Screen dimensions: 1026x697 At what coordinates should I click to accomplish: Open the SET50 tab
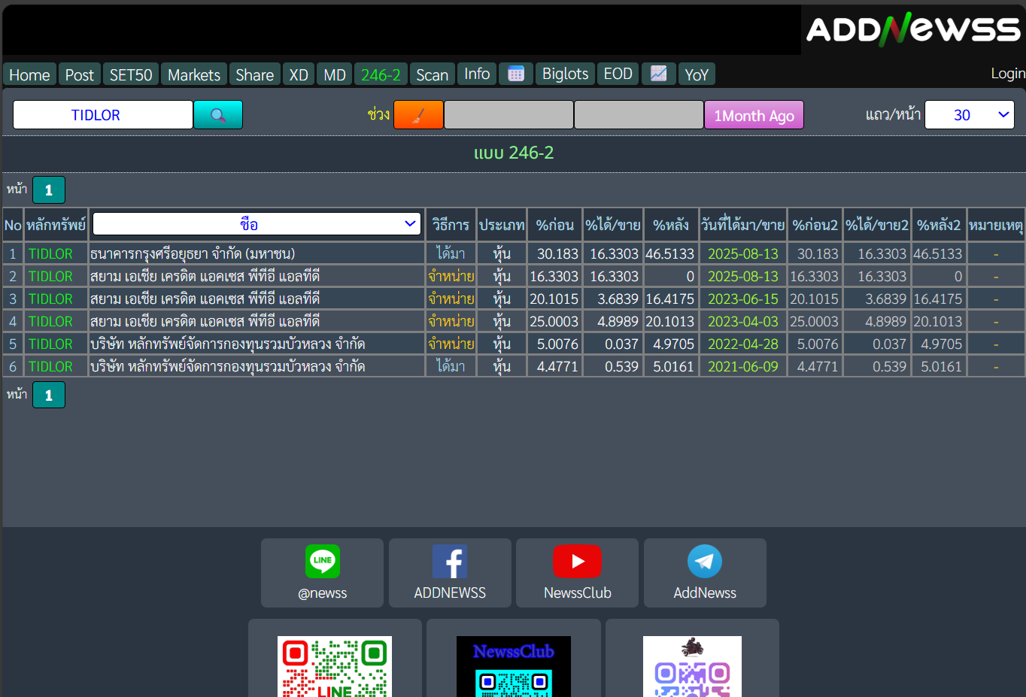(131, 74)
